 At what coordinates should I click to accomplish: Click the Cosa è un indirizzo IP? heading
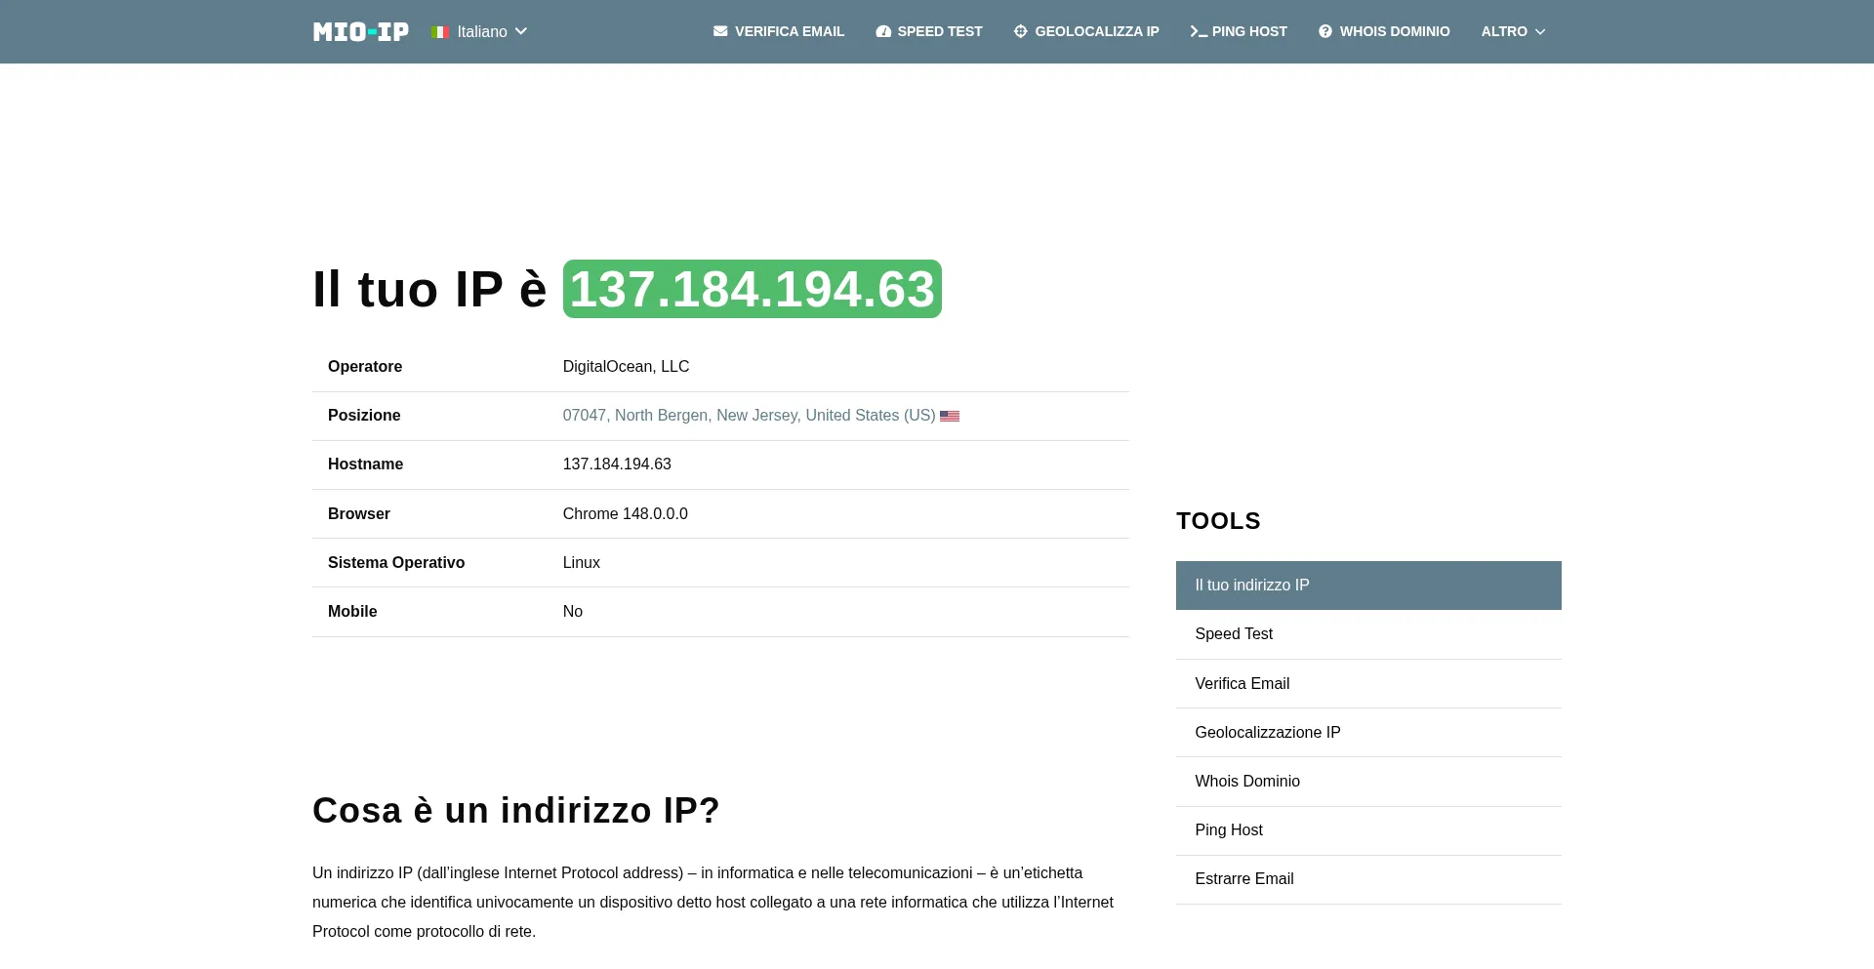[x=516, y=811]
